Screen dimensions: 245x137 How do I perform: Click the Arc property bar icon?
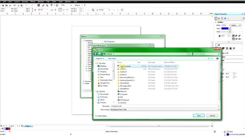point(67,10)
